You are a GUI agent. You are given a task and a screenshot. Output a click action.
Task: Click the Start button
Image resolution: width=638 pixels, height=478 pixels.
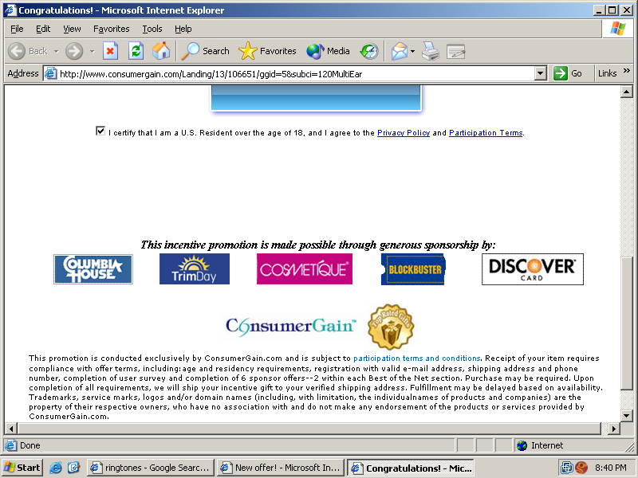[x=22, y=468]
